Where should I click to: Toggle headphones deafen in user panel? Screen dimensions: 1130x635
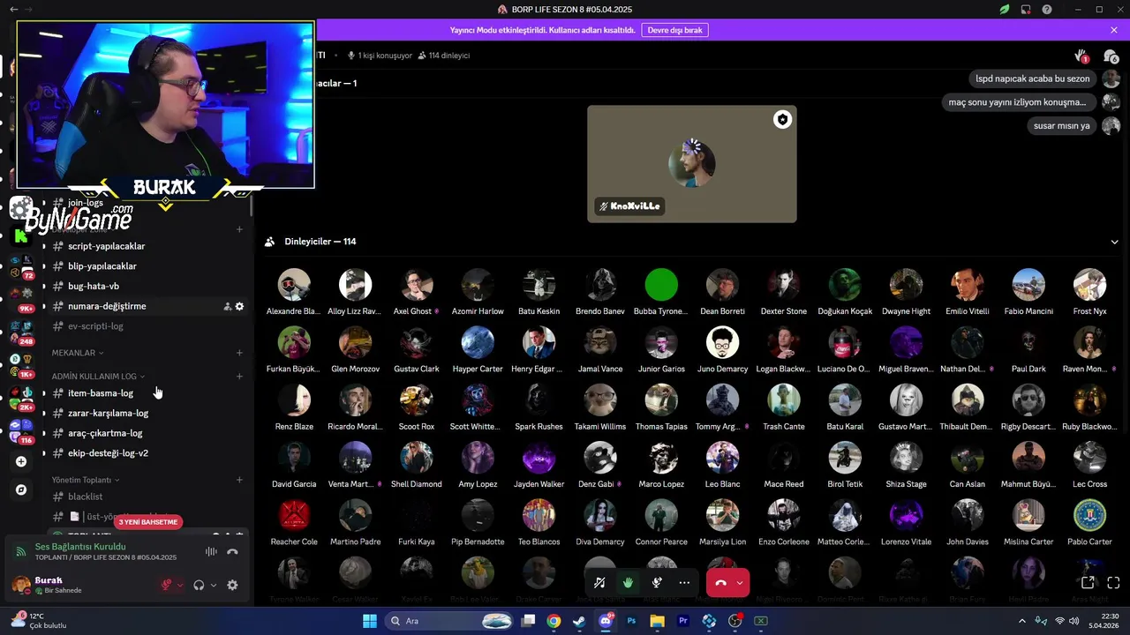tap(200, 585)
